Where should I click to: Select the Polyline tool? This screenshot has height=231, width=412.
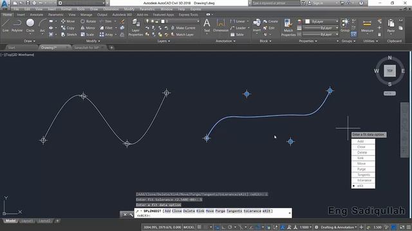tap(17, 26)
